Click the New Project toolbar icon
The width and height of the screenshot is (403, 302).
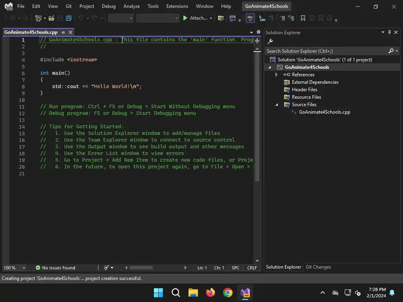[x=38, y=18]
